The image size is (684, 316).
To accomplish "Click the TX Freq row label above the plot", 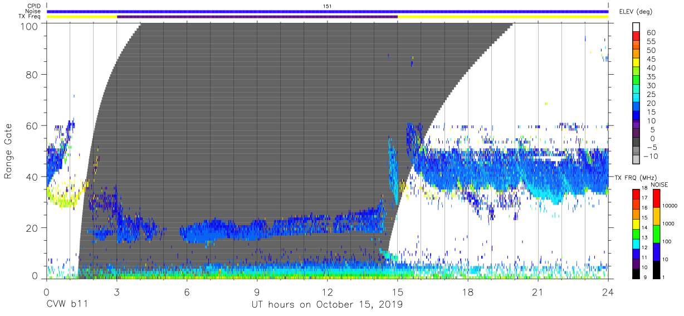I will click(x=29, y=17).
